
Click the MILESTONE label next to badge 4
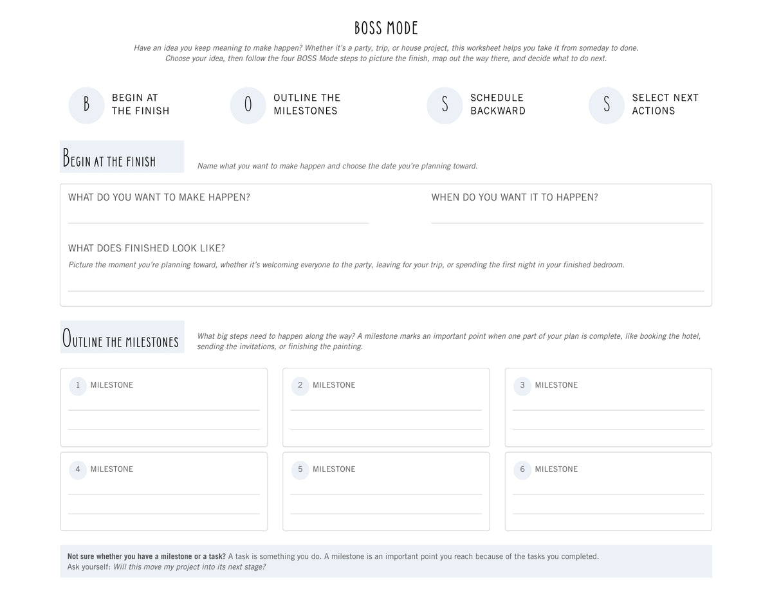(x=112, y=470)
